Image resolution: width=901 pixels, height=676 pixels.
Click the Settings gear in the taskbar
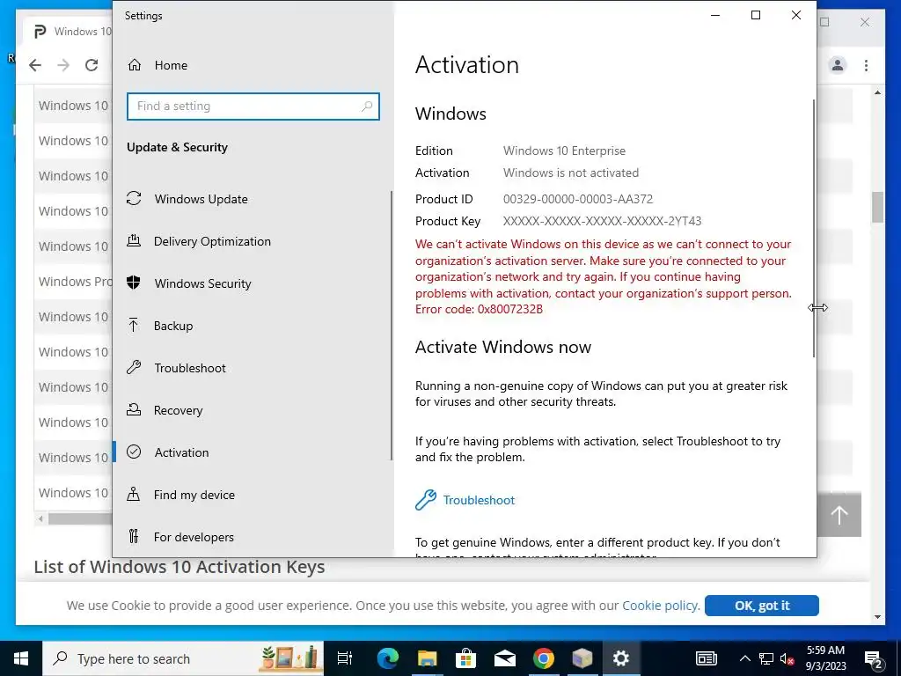coord(620,658)
